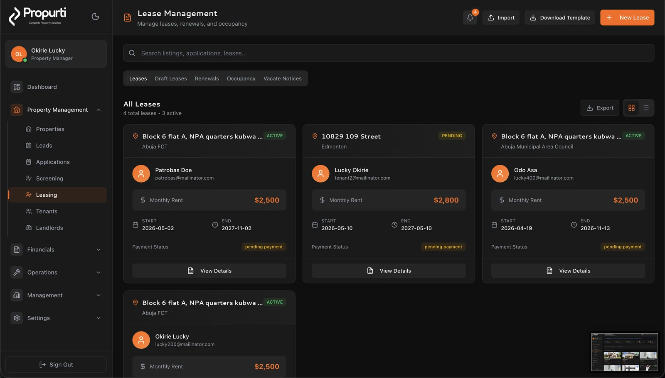This screenshot has height=378, width=665.
Task: Click dollar icon in $2,800 rent row
Action: pyautogui.click(x=322, y=200)
